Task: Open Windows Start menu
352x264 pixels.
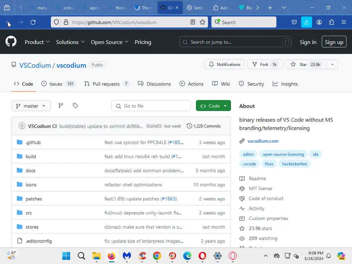Action: [66, 256]
